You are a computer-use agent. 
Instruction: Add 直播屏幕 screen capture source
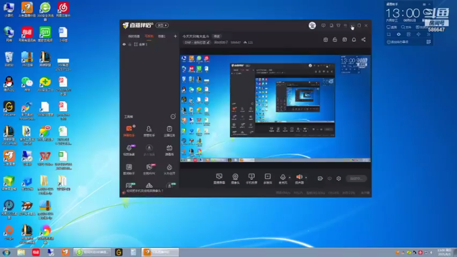click(219, 179)
